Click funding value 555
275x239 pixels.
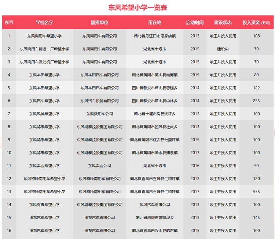[256, 192]
